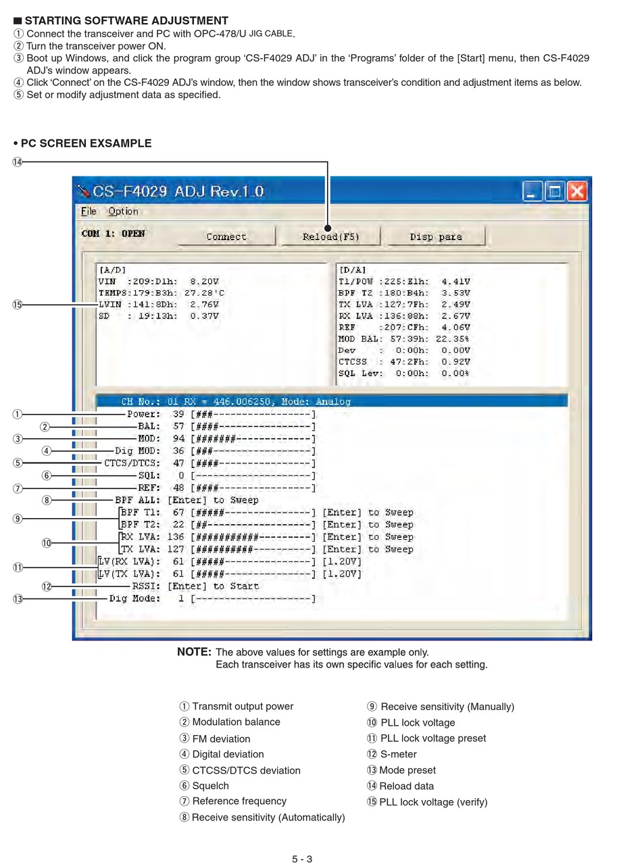Viewport: 642px width, 865px height.
Task: Click the Dev value in D/A panel
Action: point(404,350)
